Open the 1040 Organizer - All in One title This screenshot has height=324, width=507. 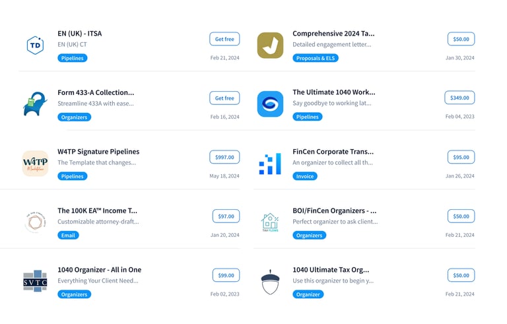point(99,269)
